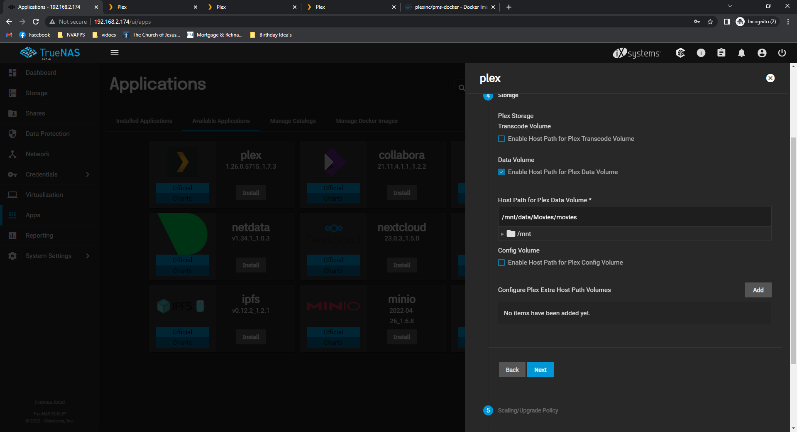797x432 pixels.
Task: Click the Storage sidebar icon
Action: [x=12, y=93]
